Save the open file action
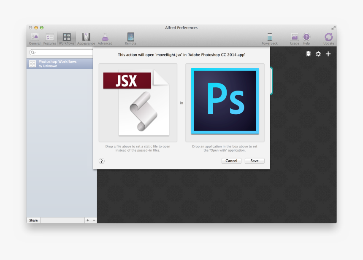The image size is (363, 260). coord(255,161)
